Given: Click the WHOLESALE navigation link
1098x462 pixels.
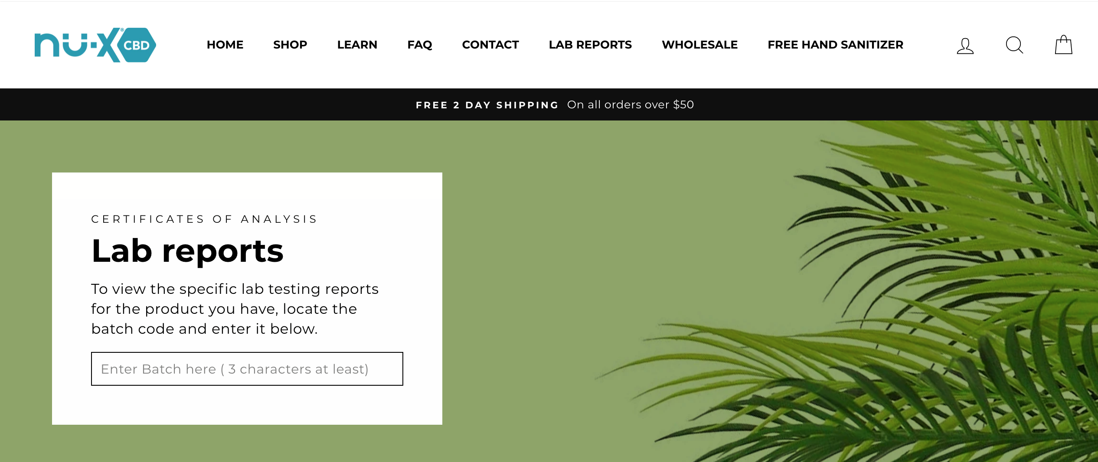Looking at the screenshot, I should click(x=699, y=45).
